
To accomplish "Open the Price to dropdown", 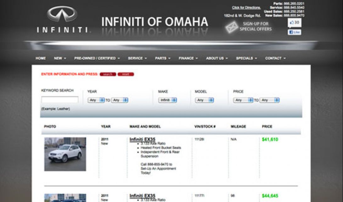I will coord(269,100).
